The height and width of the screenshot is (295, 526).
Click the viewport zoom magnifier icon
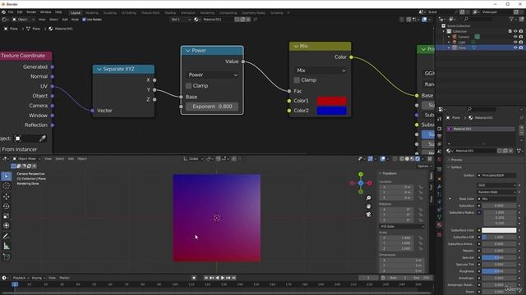click(368, 198)
